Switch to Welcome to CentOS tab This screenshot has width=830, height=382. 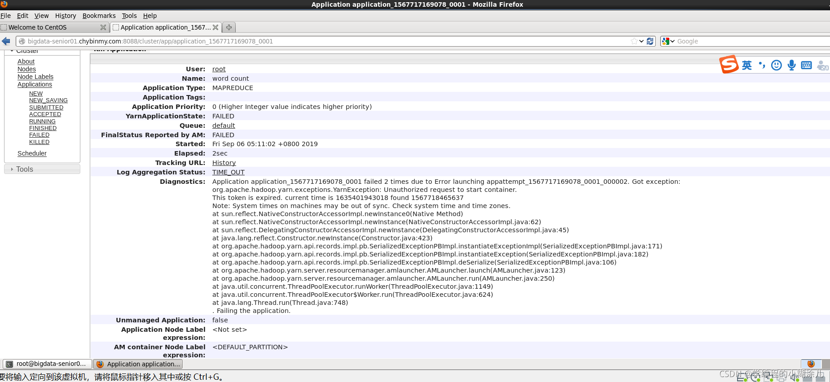(54, 27)
